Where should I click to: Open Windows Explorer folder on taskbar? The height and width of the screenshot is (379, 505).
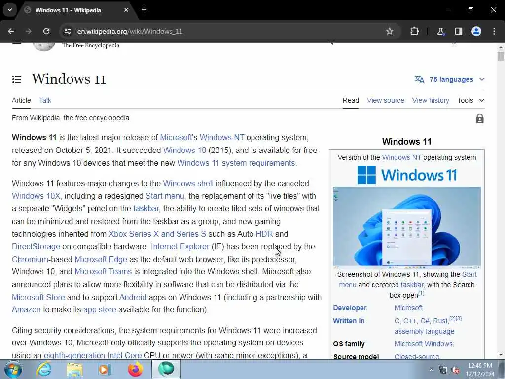click(x=75, y=369)
